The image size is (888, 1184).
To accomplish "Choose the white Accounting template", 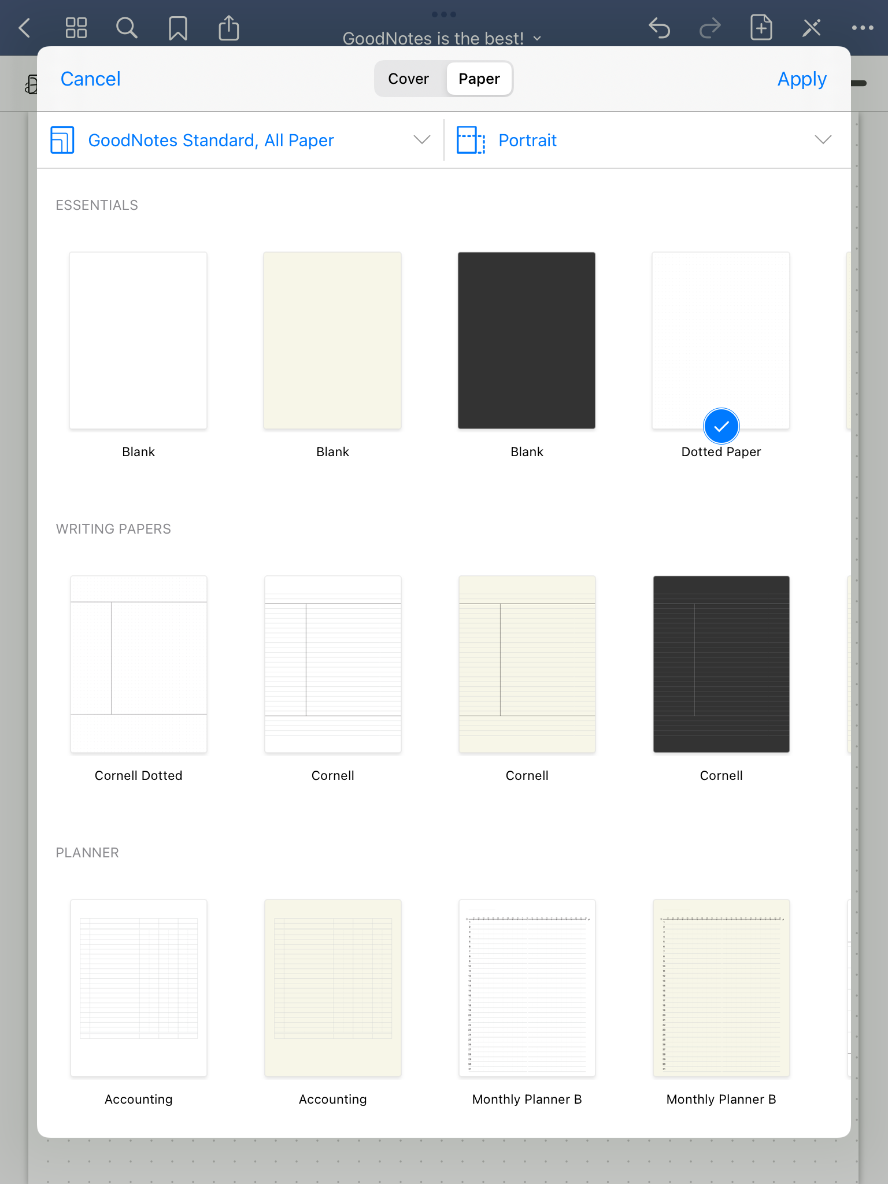I will [x=138, y=988].
